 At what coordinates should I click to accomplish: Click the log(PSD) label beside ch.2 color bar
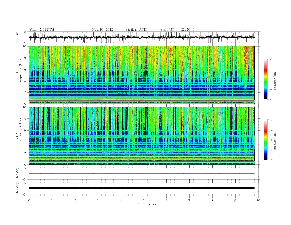pos(275,141)
